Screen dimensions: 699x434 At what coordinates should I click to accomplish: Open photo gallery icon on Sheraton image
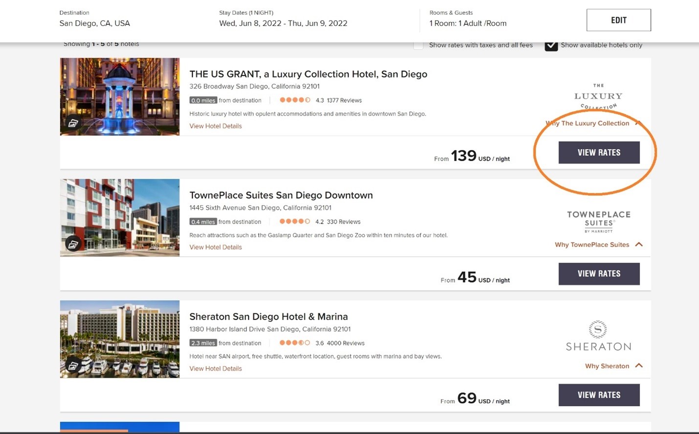point(73,366)
